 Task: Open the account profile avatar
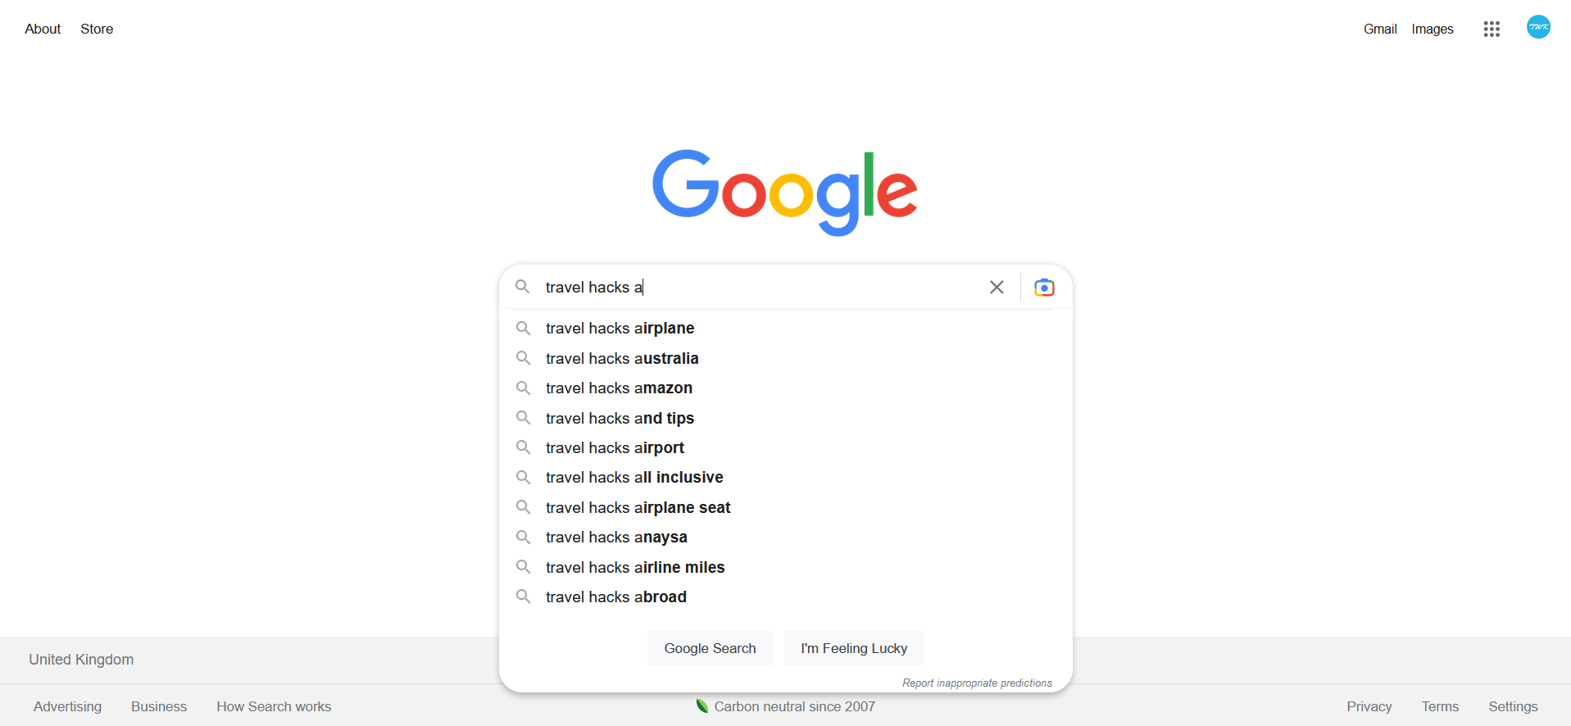point(1538,27)
